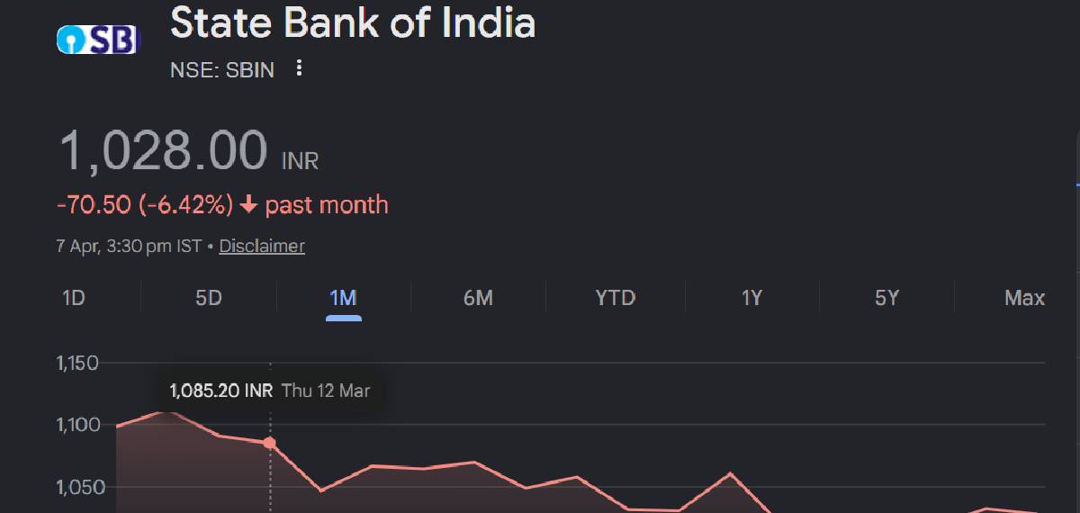Click the 1,150 y-axis label
Viewport: 1080px width, 513px height.
tap(76, 364)
